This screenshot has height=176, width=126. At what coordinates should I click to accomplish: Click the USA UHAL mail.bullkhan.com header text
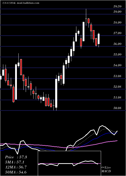coord(21,3)
